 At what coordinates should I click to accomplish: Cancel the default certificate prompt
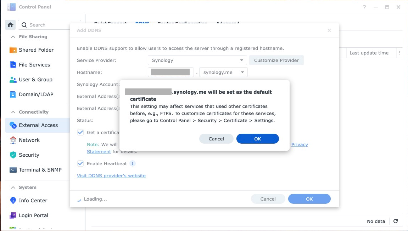click(x=216, y=139)
